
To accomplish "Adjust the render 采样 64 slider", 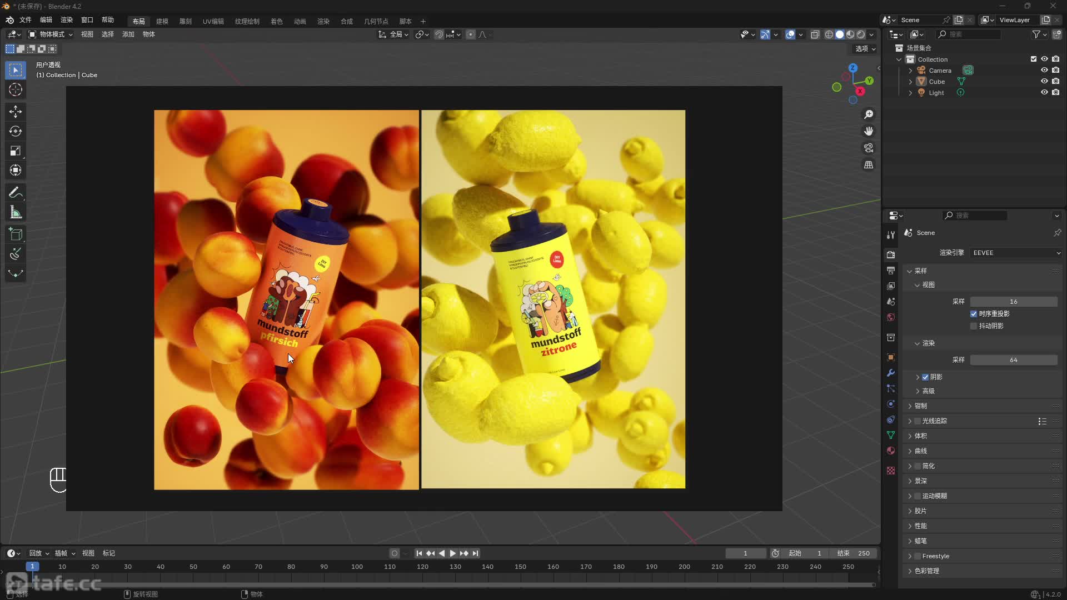I will click(1014, 360).
